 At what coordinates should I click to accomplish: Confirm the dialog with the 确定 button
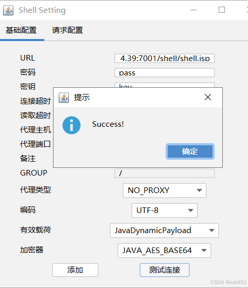[x=190, y=151]
